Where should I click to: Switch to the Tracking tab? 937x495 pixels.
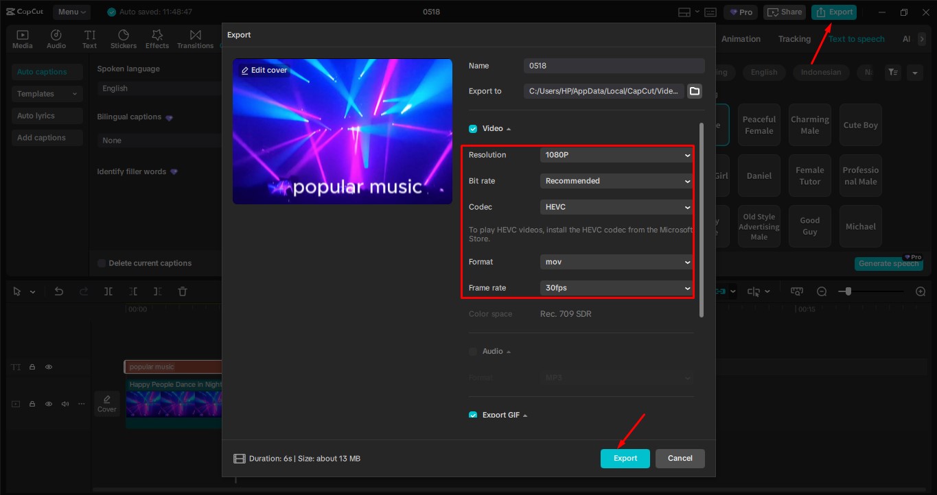coord(794,39)
